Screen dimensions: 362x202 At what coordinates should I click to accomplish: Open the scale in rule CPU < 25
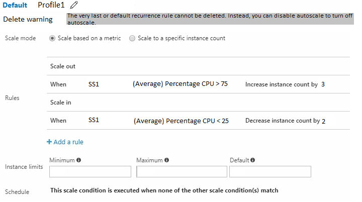198,121
